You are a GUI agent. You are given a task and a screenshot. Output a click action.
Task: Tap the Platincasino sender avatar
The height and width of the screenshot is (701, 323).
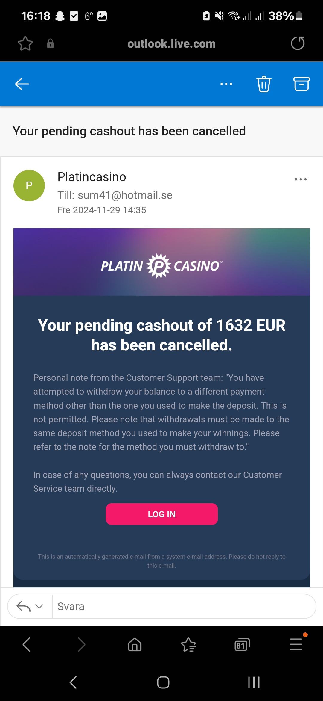coord(29,186)
